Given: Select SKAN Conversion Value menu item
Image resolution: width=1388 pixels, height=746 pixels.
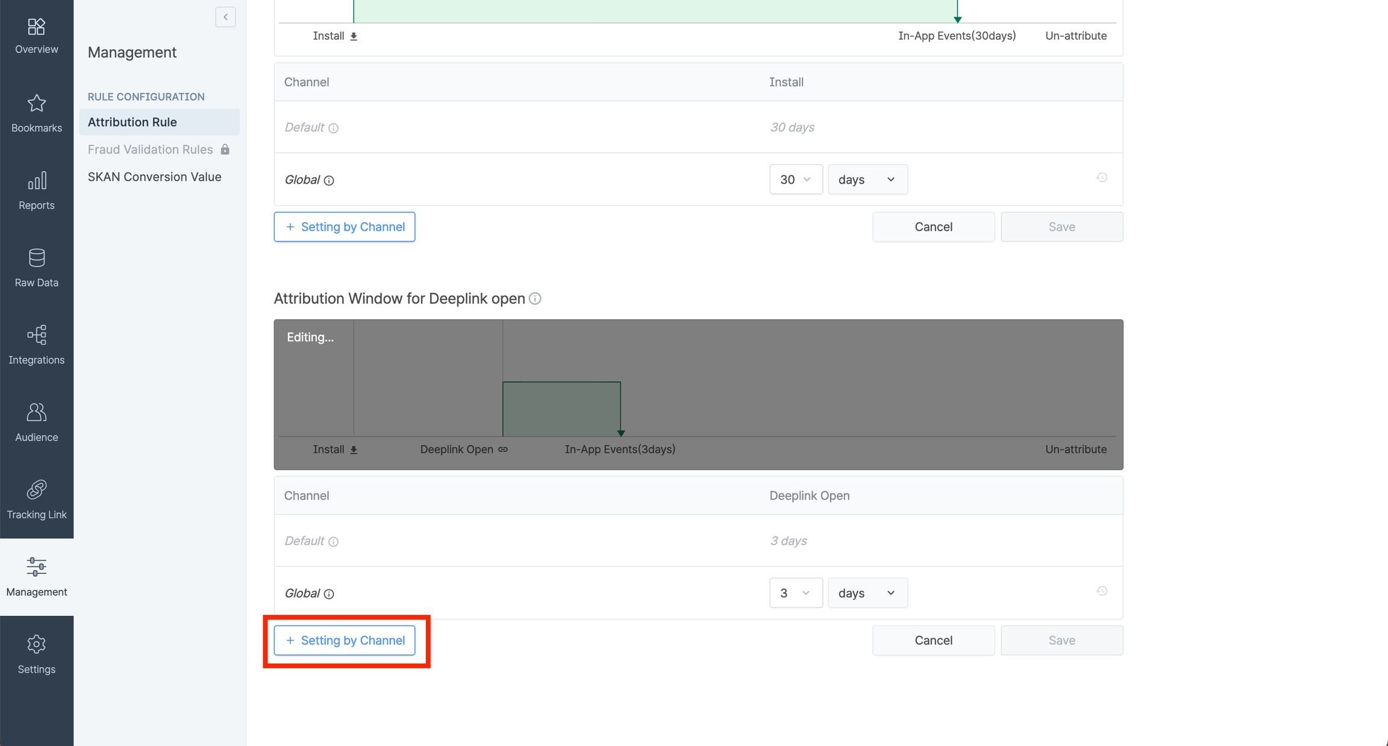Looking at the screenshot, I should pyautogui.click(x=154, y=176).
